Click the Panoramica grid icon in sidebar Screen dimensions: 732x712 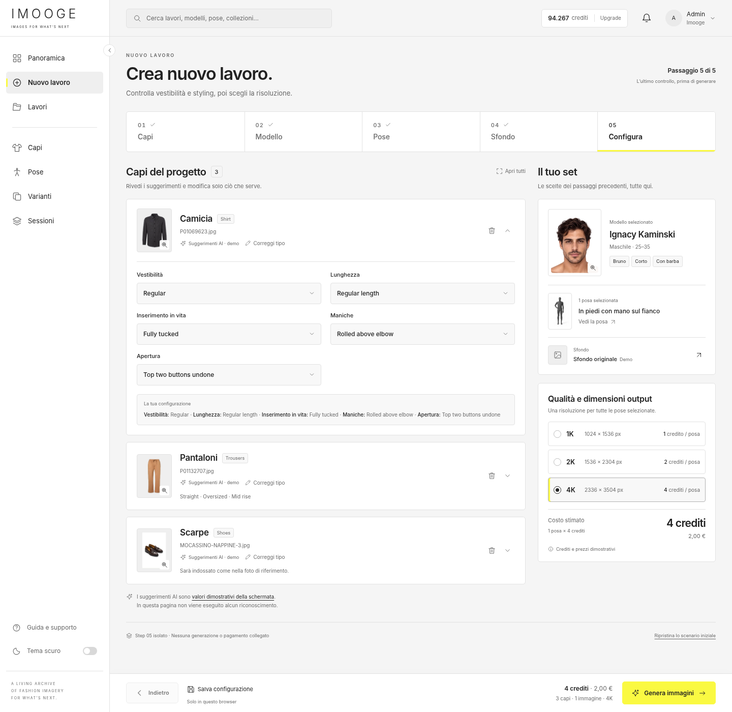17,58
